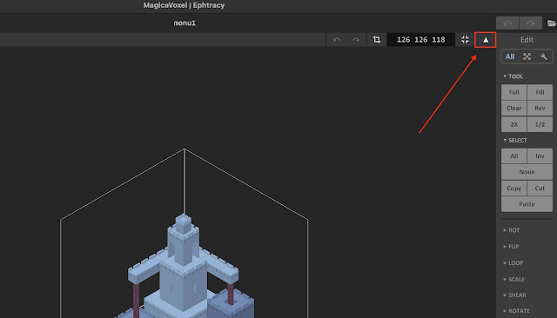The height and width of the screenshot is (318, 557).
Task: Open the folder icon at the top right
Action: 551,23
